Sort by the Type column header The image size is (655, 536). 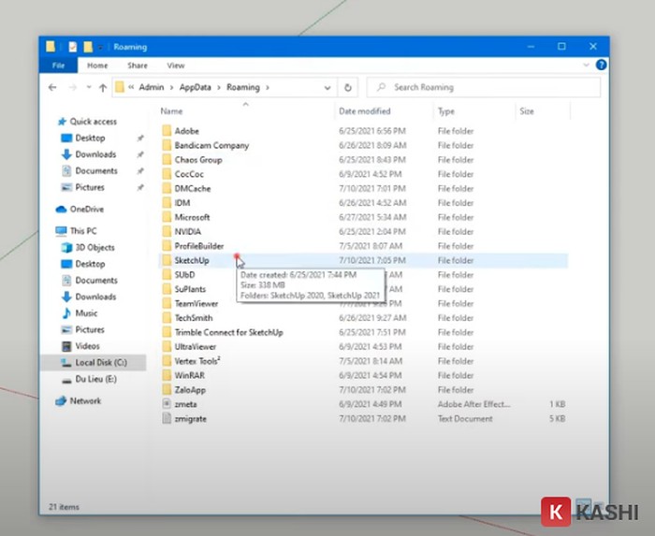click(446, 111)
